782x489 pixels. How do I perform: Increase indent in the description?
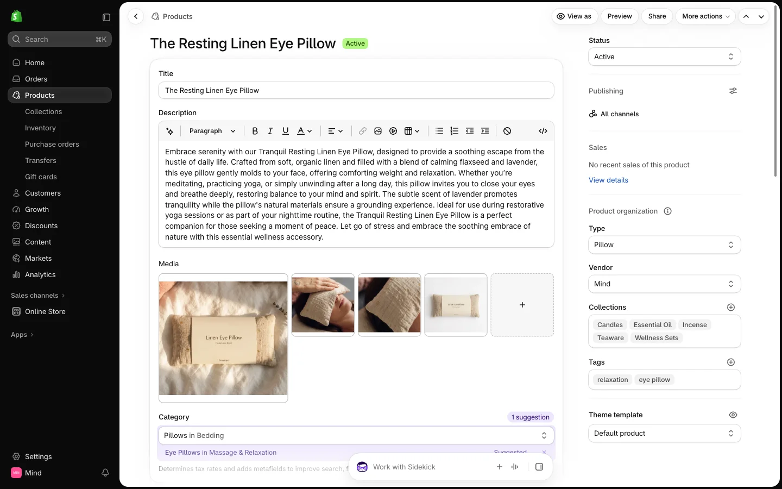click(485, 131)
